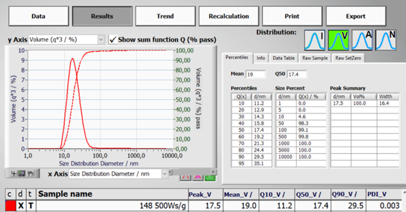Switch to the Info tab
This screenshot has height=212, width=406.
[261, 58]
